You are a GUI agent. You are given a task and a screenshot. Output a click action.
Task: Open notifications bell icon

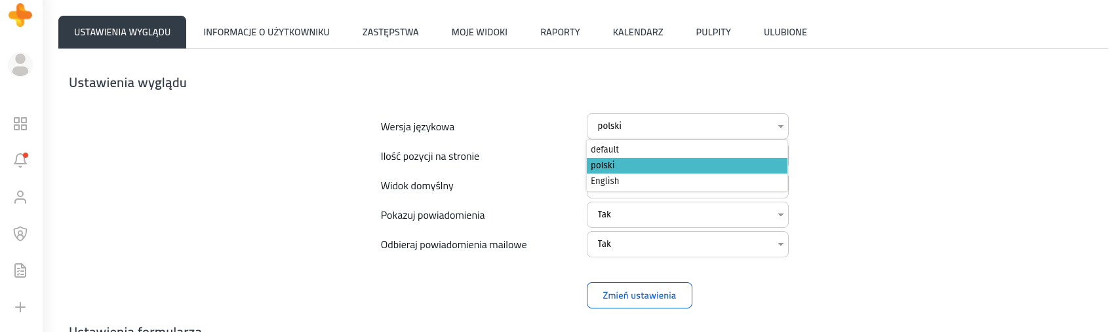[20, 160]
